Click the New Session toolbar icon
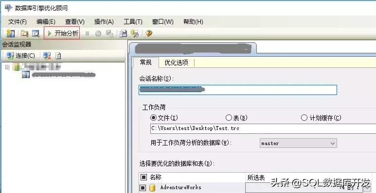This screenshot has width=376, height=193. (x=10, y=33)
